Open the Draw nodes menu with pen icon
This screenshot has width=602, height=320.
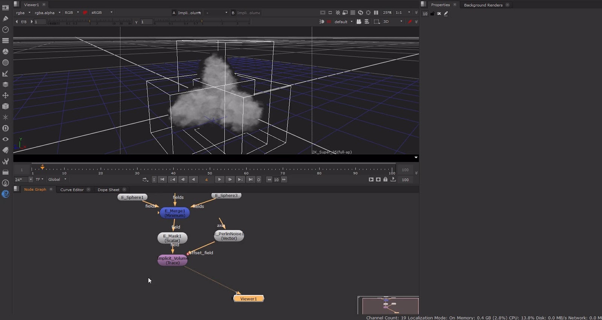(5, 18)
